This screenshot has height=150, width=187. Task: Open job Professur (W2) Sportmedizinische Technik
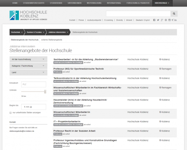[x=79, y=69]
